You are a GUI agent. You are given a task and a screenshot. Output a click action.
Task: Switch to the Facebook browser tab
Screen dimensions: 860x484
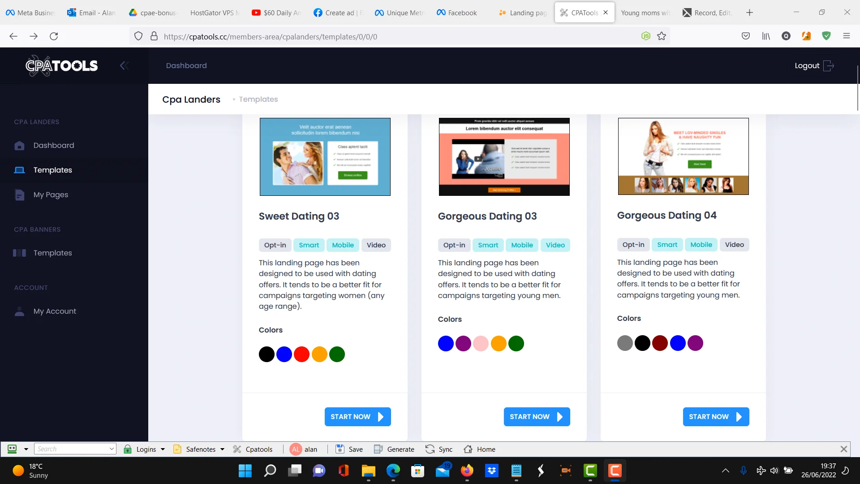tap(457, 13)
